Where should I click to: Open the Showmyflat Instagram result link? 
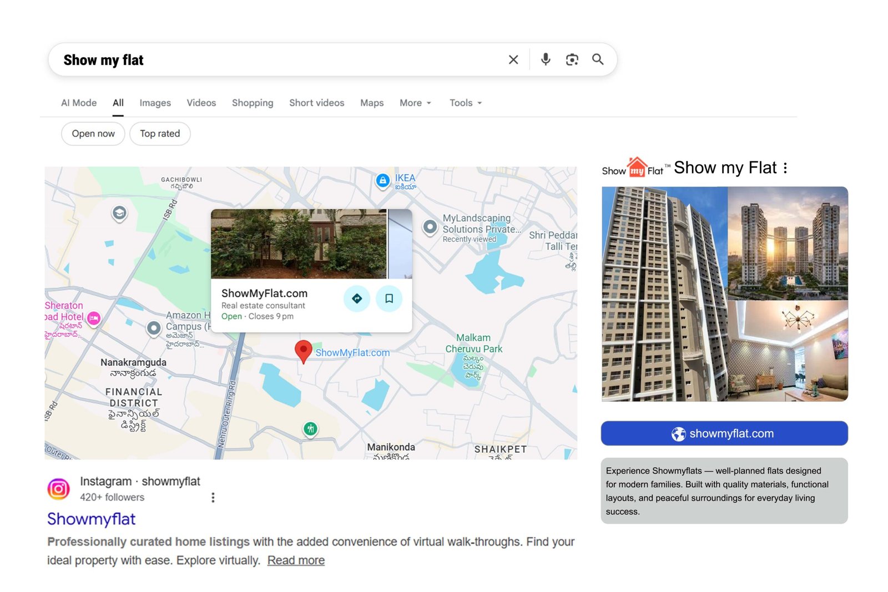click(92, 519)
